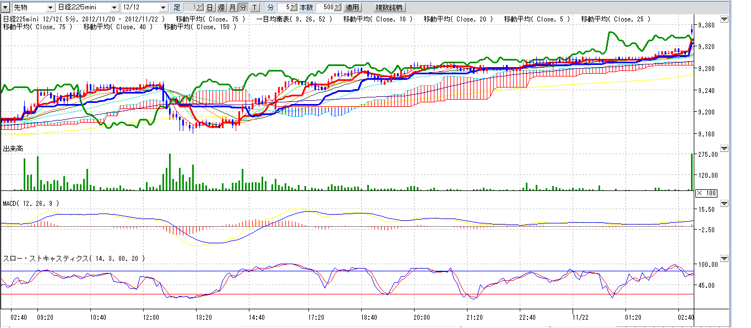Collapse the main price chart panel arrow
Screen dimensions: 751x328
pyautogui.click(x=724, y=19)
